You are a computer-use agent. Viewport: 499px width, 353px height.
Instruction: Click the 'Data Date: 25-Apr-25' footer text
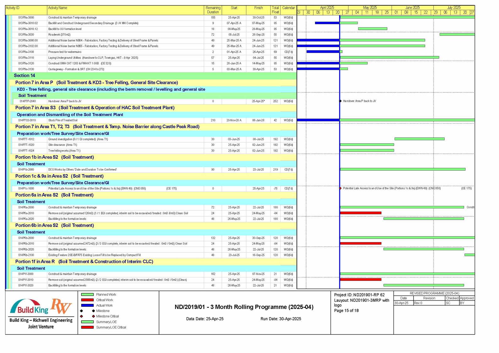205,319
